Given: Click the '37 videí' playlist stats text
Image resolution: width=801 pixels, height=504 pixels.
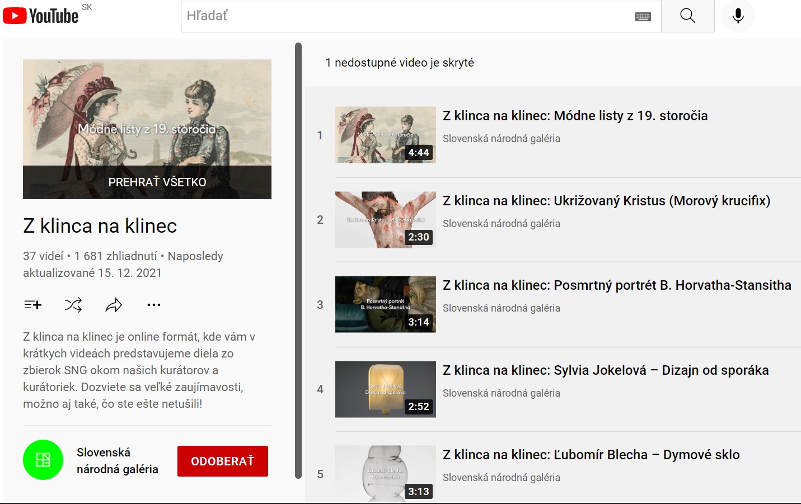Looking at the screenshot, I should 43,256.
